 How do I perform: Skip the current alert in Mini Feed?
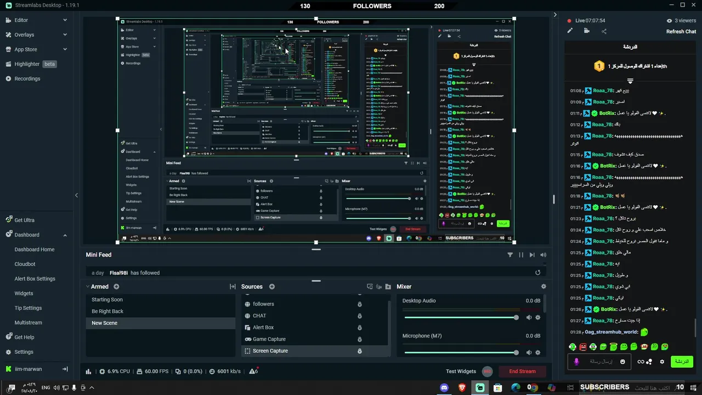532,255
